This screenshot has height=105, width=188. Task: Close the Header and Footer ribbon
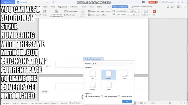[x=154, y=13]
